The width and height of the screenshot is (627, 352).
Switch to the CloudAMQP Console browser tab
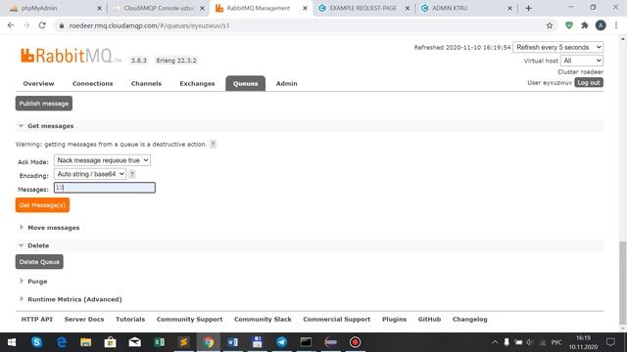[x=159, y=8]
